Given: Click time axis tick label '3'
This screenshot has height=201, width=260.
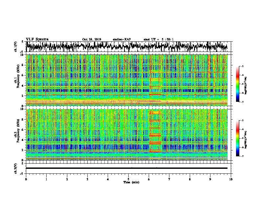Looking at the screenshot, I should [x=87, y=179].
